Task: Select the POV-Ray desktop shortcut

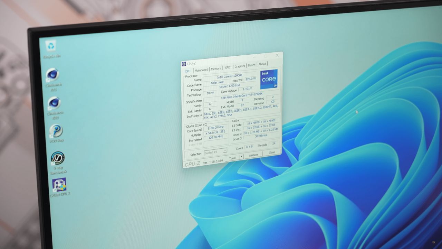Action: 56,133
